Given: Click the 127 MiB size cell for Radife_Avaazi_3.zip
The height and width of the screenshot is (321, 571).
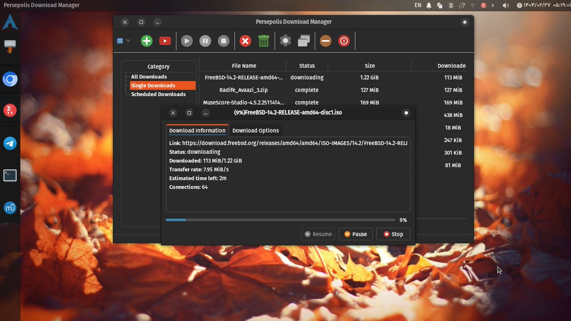Looking at the screenshot, I should (370, 90).
